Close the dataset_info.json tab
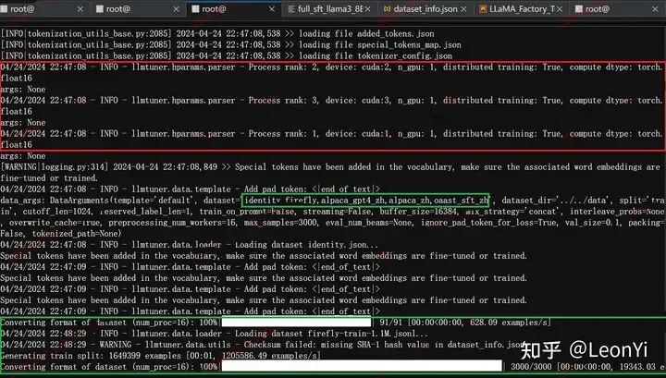666x378 pixels. coord(462,9)
